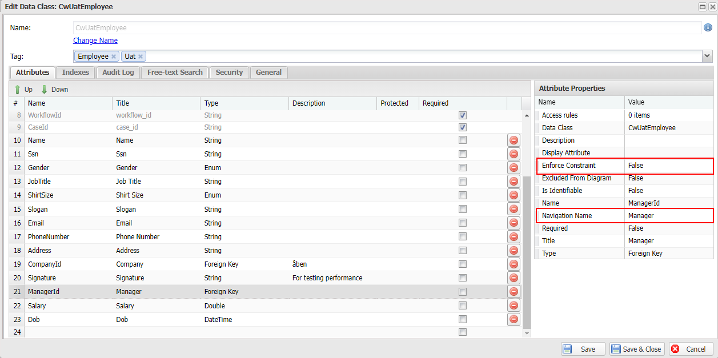Click 'For testing performance' description cell
The height and width of the screenshot is (358, 718).
coord(333,278)
